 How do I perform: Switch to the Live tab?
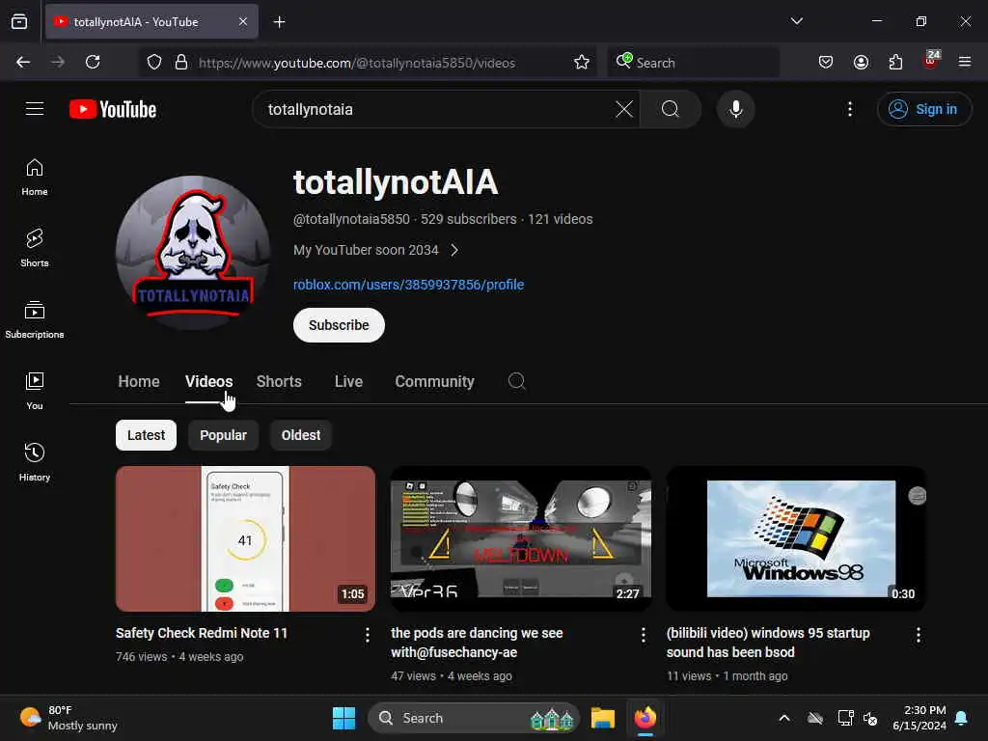click(x=348, y=381)
